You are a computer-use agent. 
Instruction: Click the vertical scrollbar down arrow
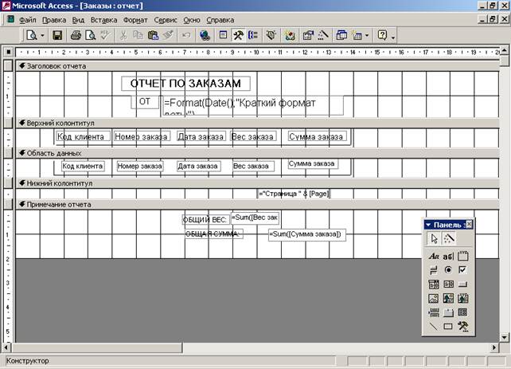505,337
